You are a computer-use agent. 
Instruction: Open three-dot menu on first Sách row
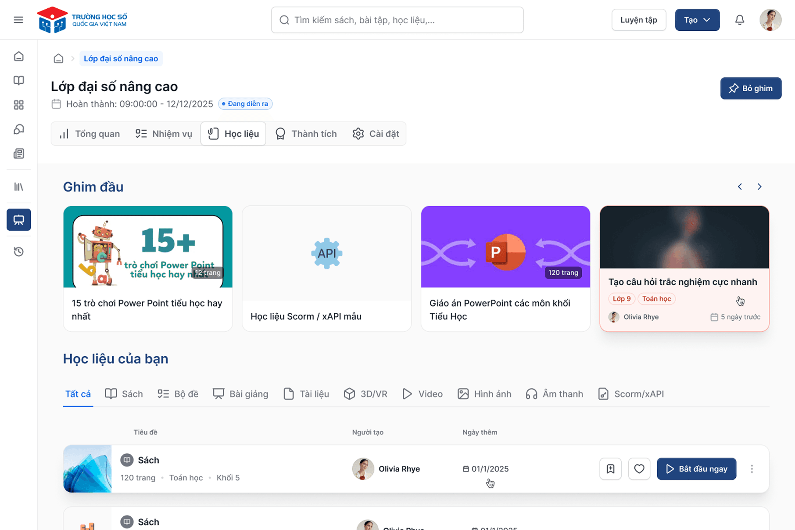pos(752,469)
